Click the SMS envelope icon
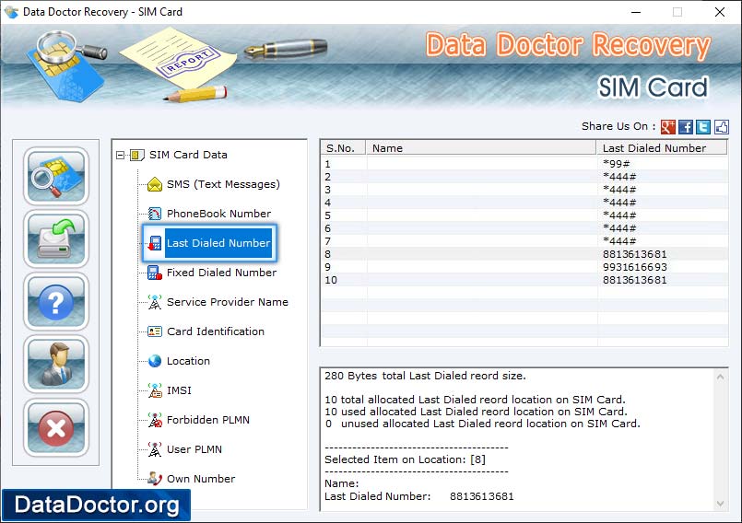The width and height of the screenshot is (742, 523). (155, 184)
